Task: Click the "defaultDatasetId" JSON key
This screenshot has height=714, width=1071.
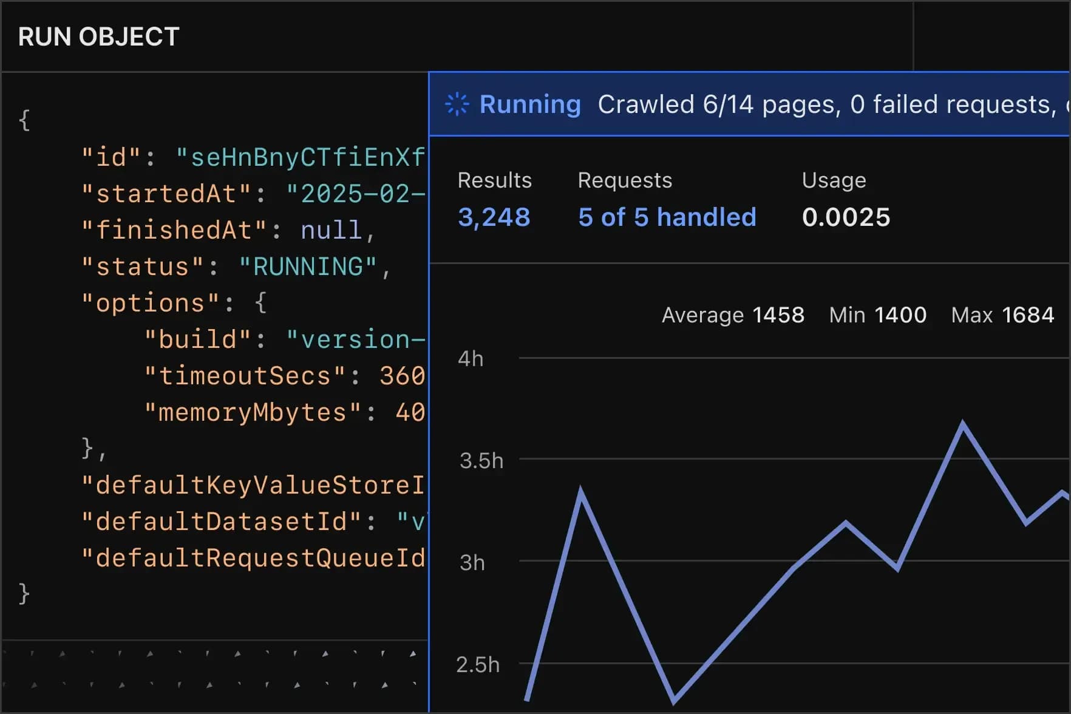Action: (x=222, y=522)
